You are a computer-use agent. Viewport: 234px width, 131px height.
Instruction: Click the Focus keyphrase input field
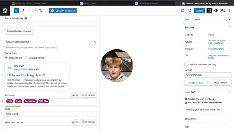point(51,24)
